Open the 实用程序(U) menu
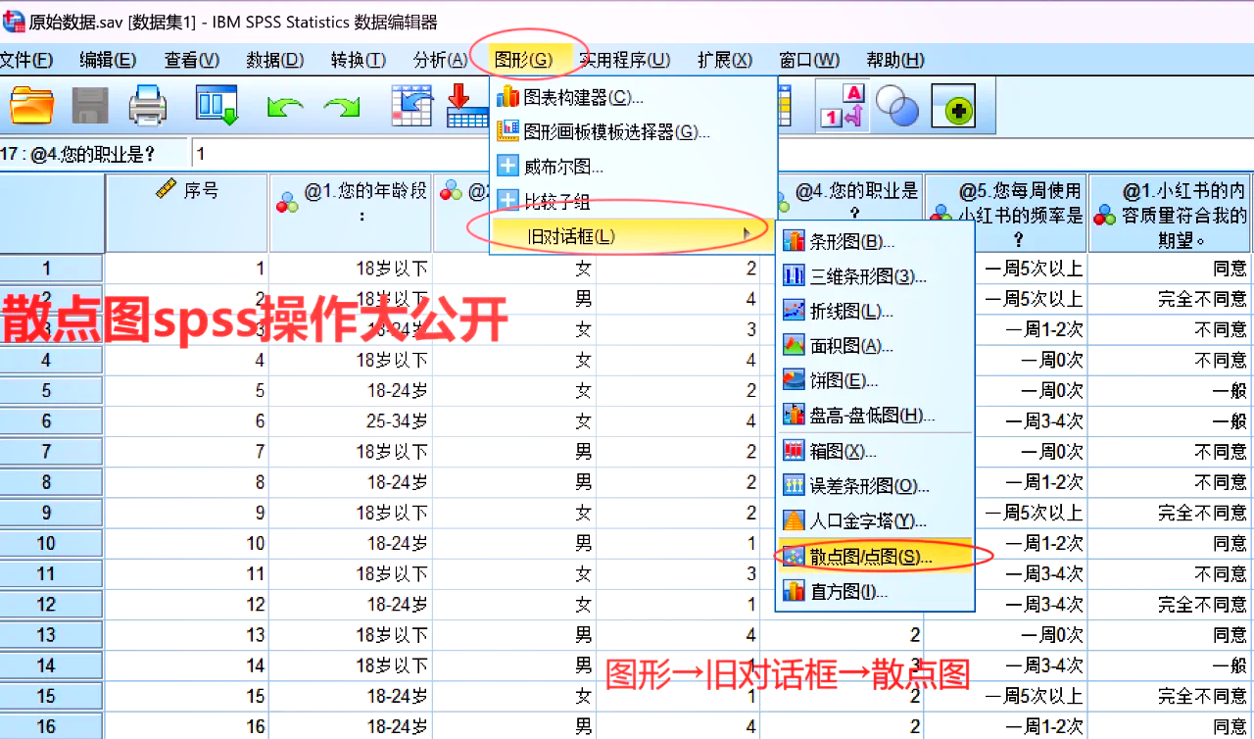 pyautogui.click(x=624, y=60)
